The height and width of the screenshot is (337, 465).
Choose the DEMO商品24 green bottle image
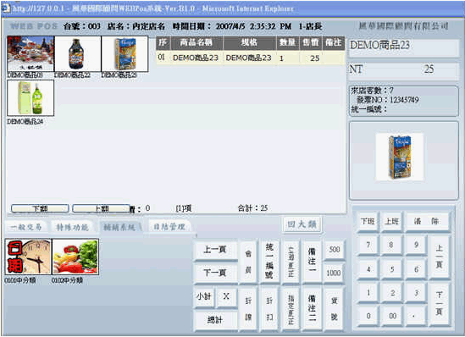tap(30, 98)
